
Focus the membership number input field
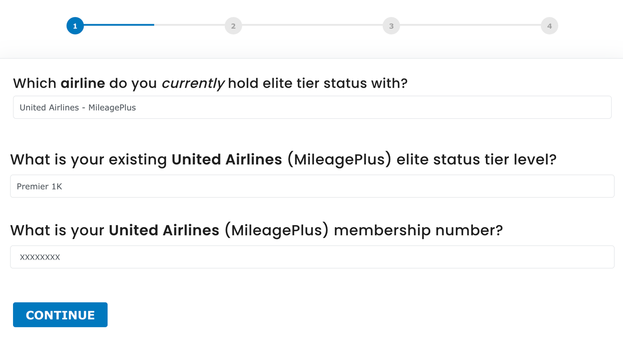coord(312,257)
